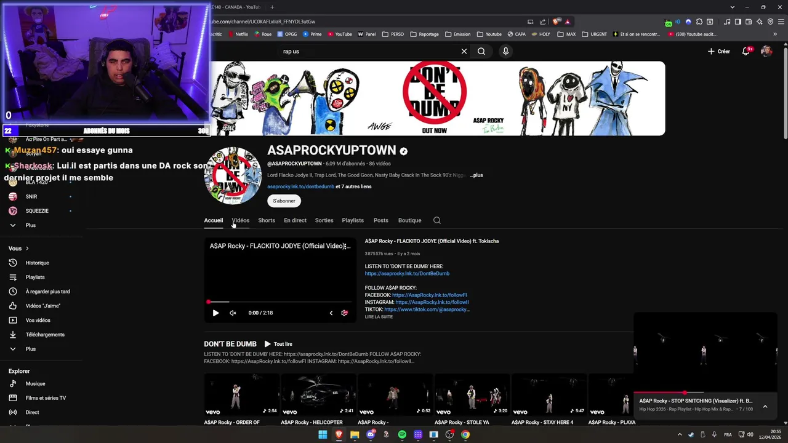Open the account avatar menu
788x443 pixels.
tap(766, 51)
